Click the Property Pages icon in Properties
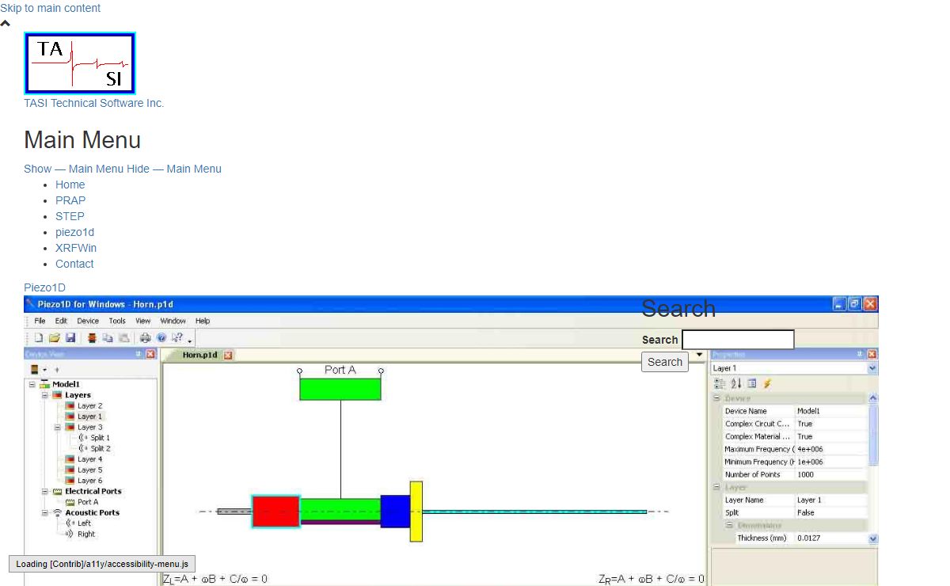This screenshot has height=586, width=950. (x=752, y=383)
